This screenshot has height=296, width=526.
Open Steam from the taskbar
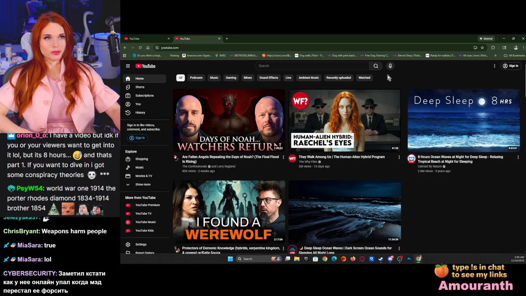381,259
